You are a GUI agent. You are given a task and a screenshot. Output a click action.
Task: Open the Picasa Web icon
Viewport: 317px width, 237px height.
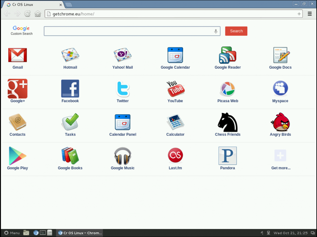click(228, 89)
